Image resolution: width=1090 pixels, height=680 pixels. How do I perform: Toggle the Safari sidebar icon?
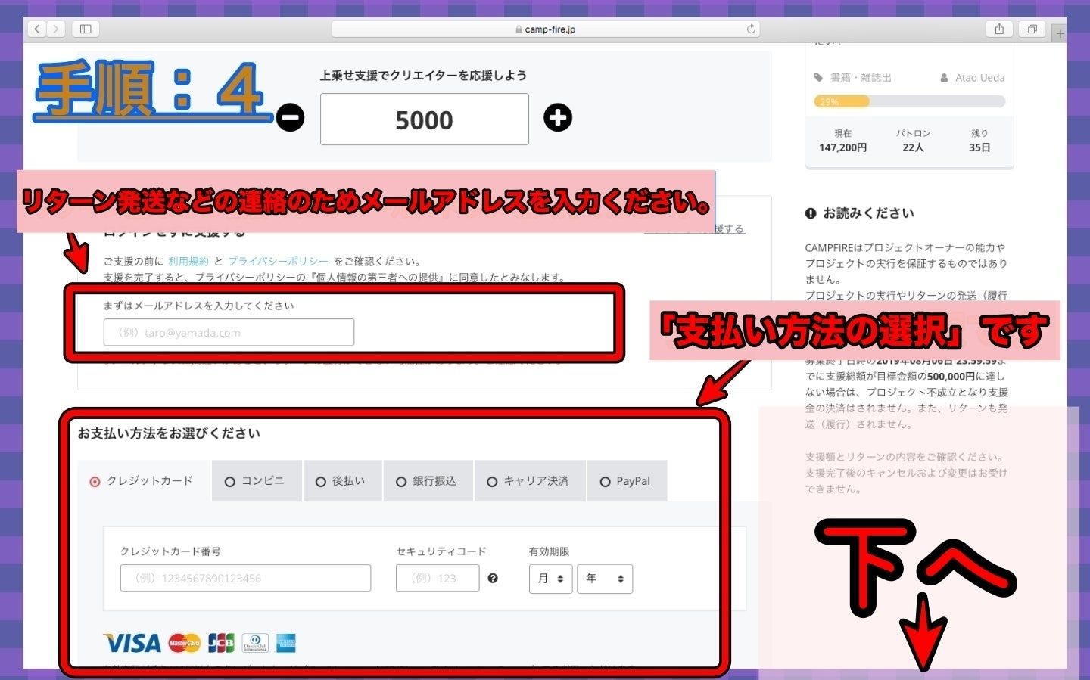pyautogui.click(x=86, y=29)
